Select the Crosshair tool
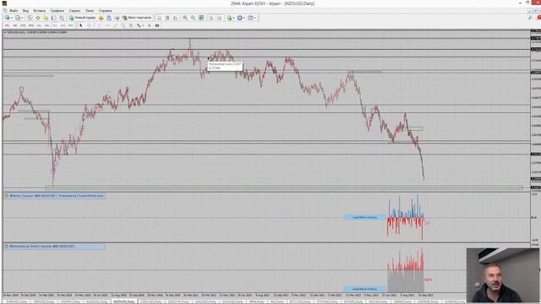Viewport: 541px width, 304px height. click(x=89, y=25)
